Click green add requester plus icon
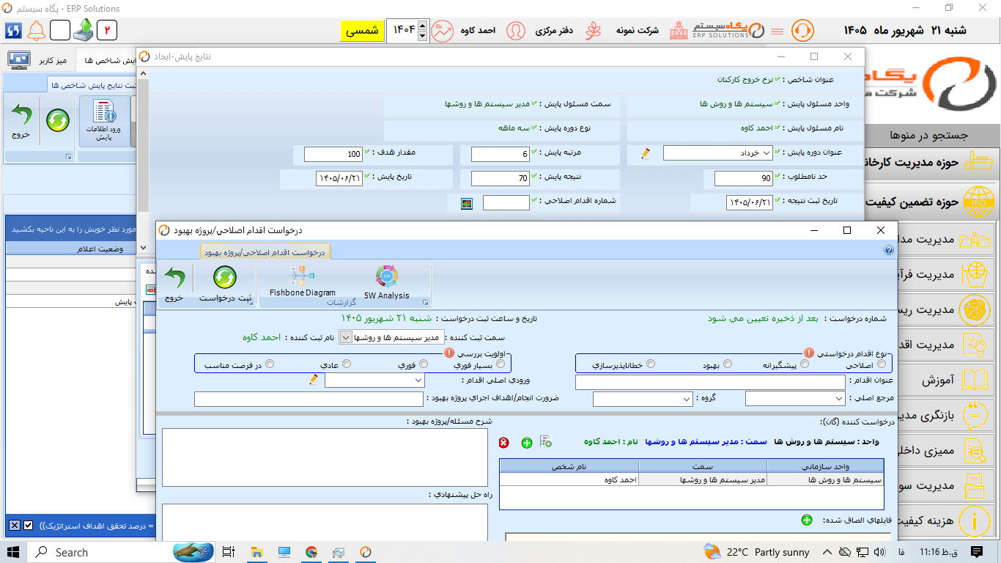Screen dimensions: 1001x563 point(526,442)
